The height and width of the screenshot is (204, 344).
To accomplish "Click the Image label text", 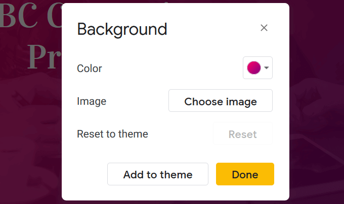I will (92, 101).
